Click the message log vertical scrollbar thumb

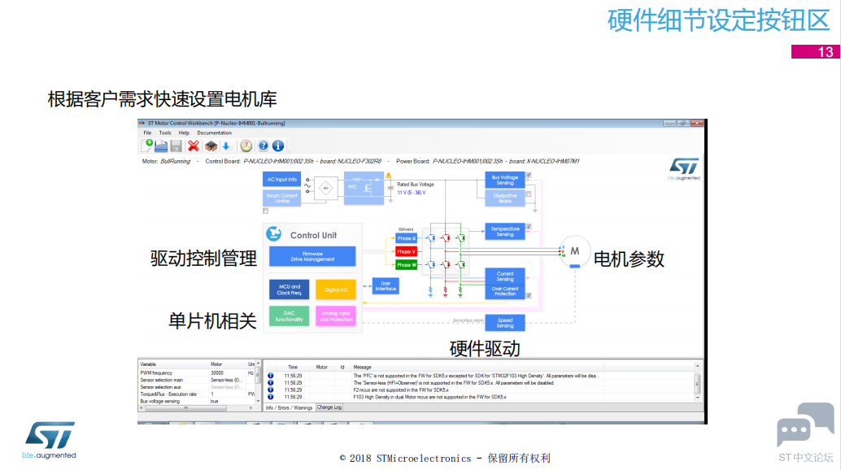tap(697, 383)
